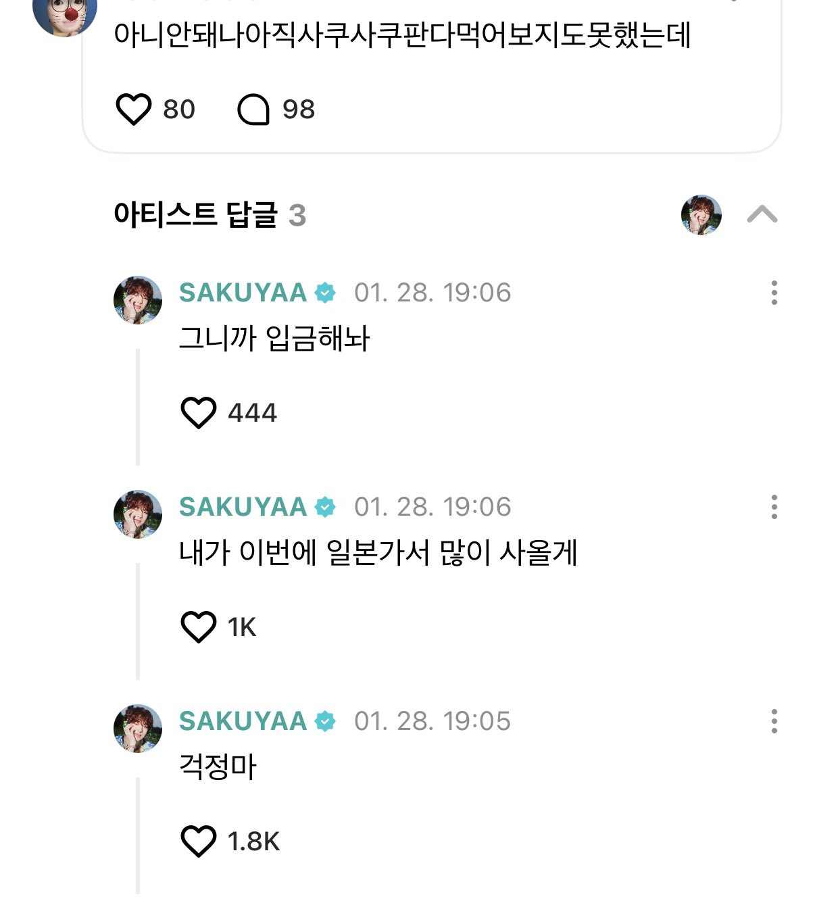The image size is (815, 903).
Task: Tap the fan post text about 사쿠사쿠판다
Action: [x=401, y=35]
